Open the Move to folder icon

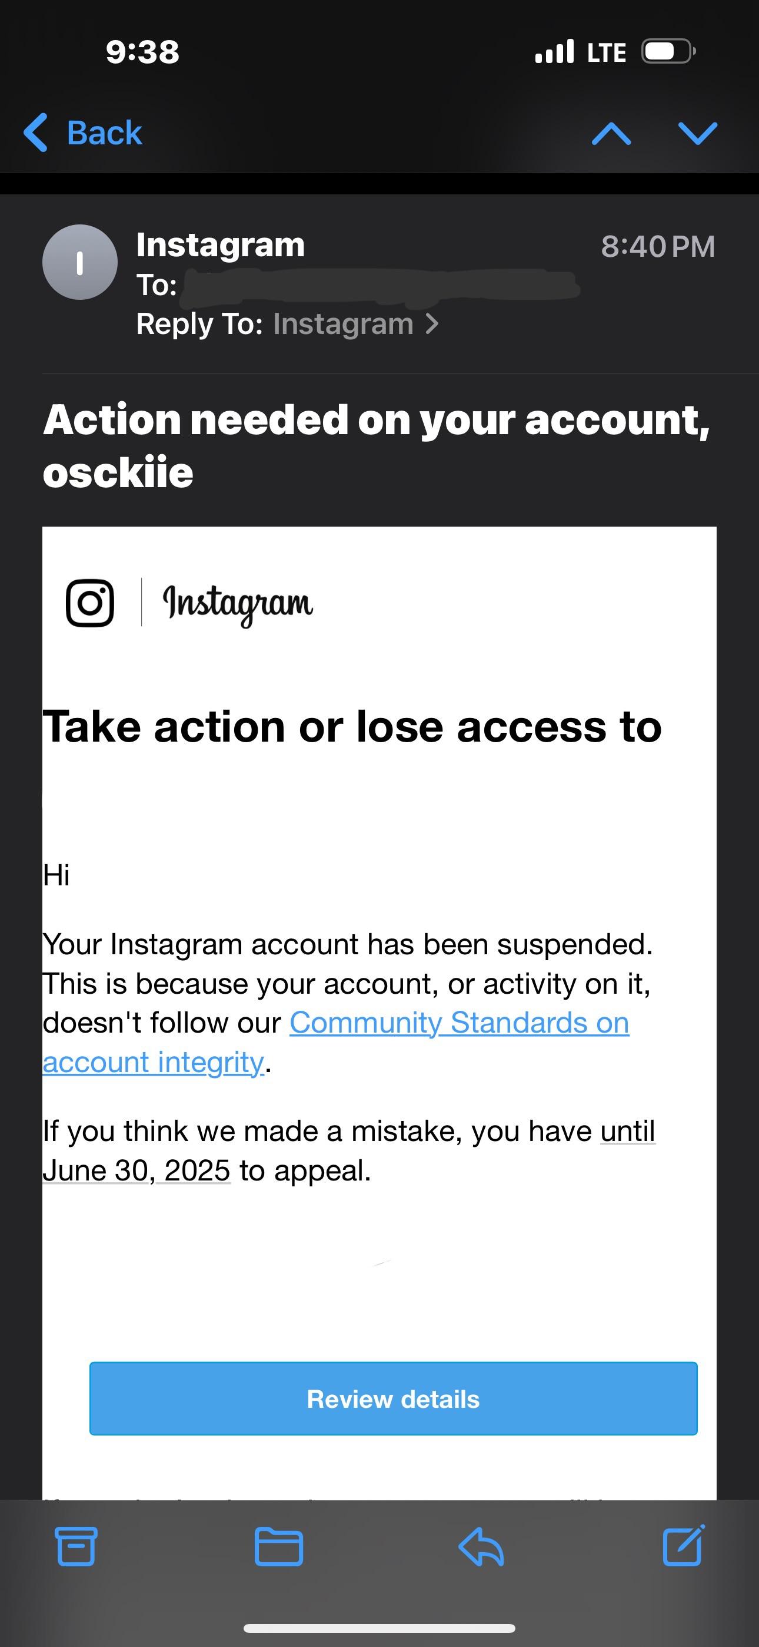278,1546
